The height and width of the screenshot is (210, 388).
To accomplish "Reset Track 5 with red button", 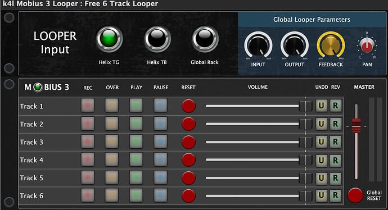I will (x=188, y=178).
